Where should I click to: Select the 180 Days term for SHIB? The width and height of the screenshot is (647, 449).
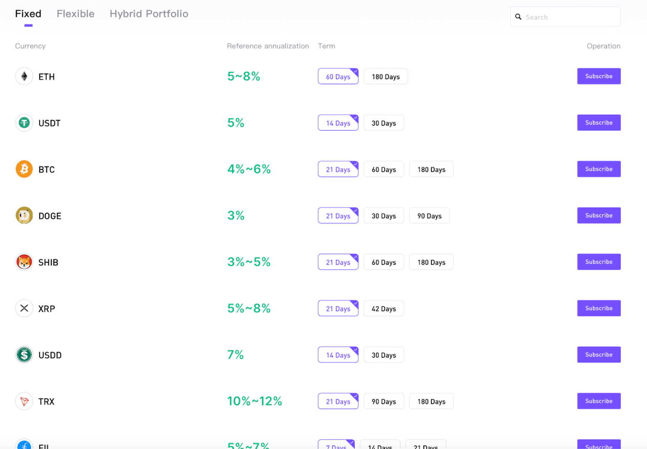(431, 262)
